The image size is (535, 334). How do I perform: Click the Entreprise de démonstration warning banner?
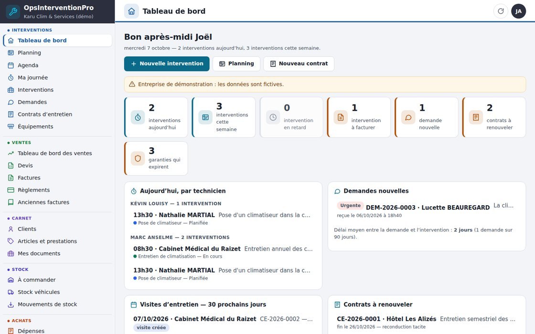325,84
